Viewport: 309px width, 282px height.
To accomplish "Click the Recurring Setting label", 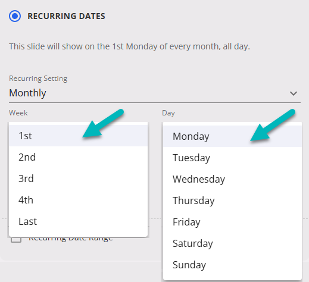I will tap(38, 79).
